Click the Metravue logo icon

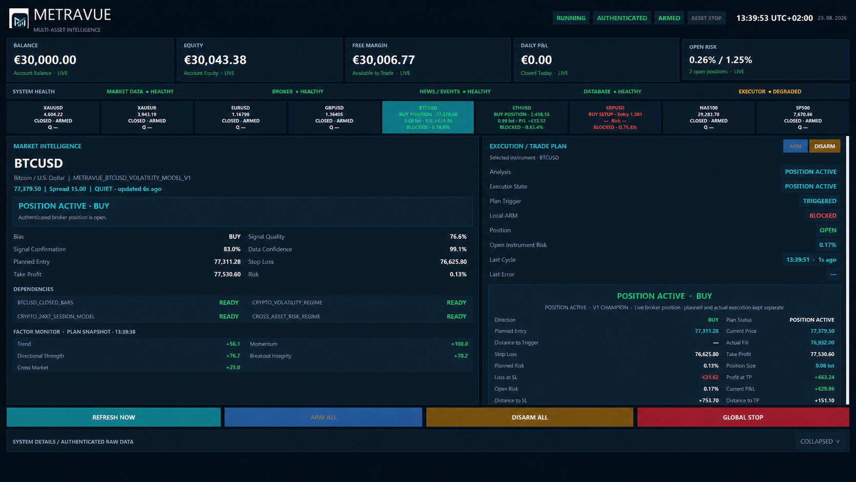19,18
